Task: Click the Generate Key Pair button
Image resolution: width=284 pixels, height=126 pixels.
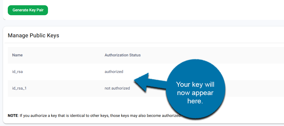Action: coord(28,10)
